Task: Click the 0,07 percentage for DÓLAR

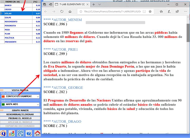Action: coord(38,13)
